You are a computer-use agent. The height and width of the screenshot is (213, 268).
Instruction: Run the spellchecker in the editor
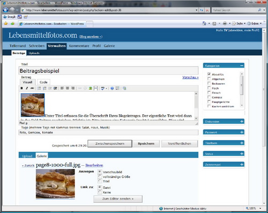coord(102,89)
